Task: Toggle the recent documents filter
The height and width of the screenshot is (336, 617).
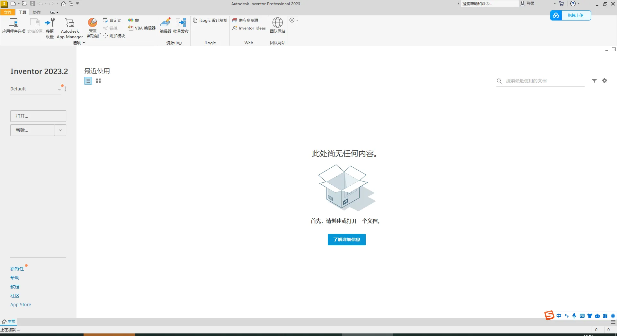Action: click(594, 81)
